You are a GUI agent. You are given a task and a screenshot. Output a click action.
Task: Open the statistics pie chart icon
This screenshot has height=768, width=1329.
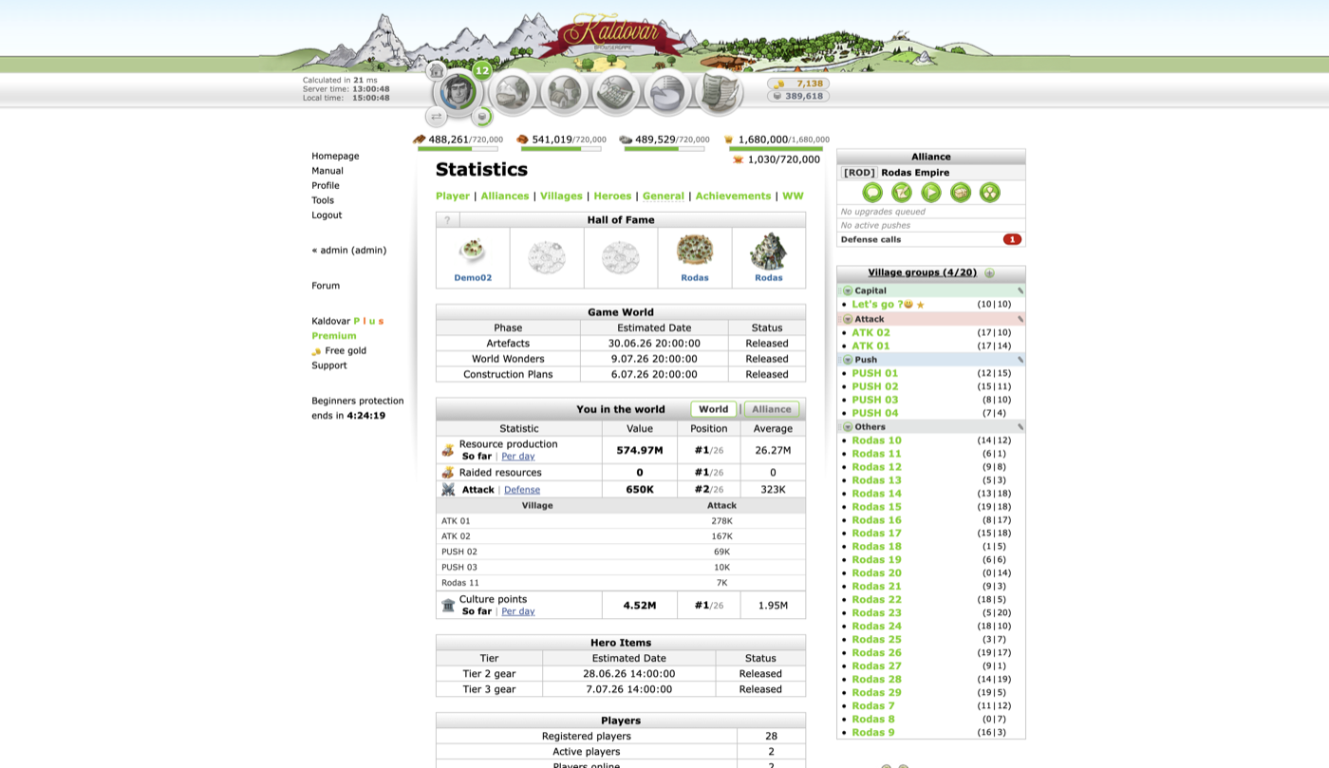coord(667,92)
